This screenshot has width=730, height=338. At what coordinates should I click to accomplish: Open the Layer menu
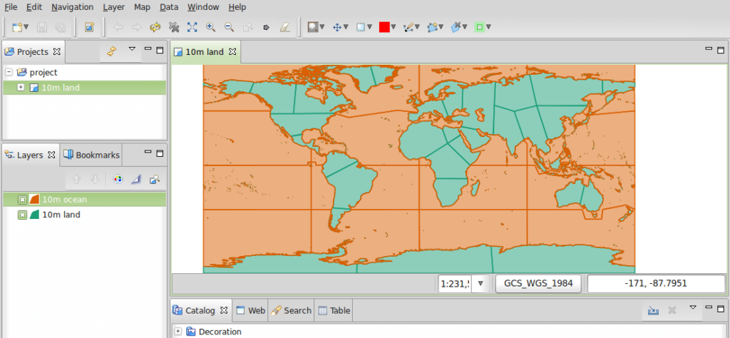point(113,7)
